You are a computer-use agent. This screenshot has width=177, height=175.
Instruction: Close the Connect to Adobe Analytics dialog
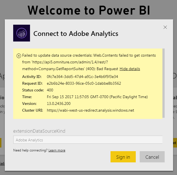[x=165, y=27]
